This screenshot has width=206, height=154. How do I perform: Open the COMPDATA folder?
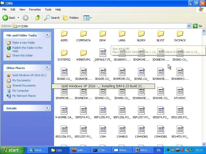[x=83, y=36]
